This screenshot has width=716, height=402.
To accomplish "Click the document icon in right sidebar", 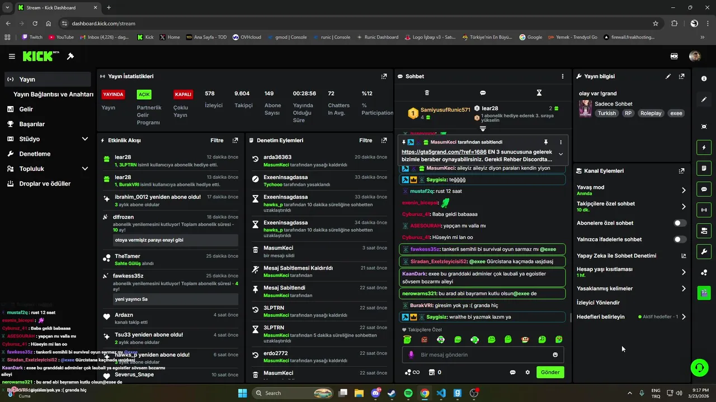I will (704, 168).
